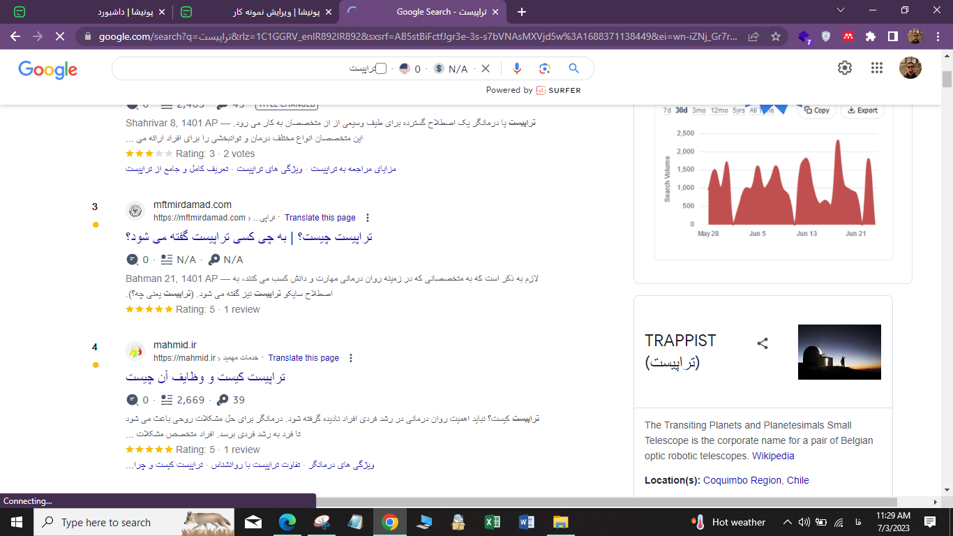Click the Google logo
Viewport: 953px width, 536px height.
tap(47, 69)
